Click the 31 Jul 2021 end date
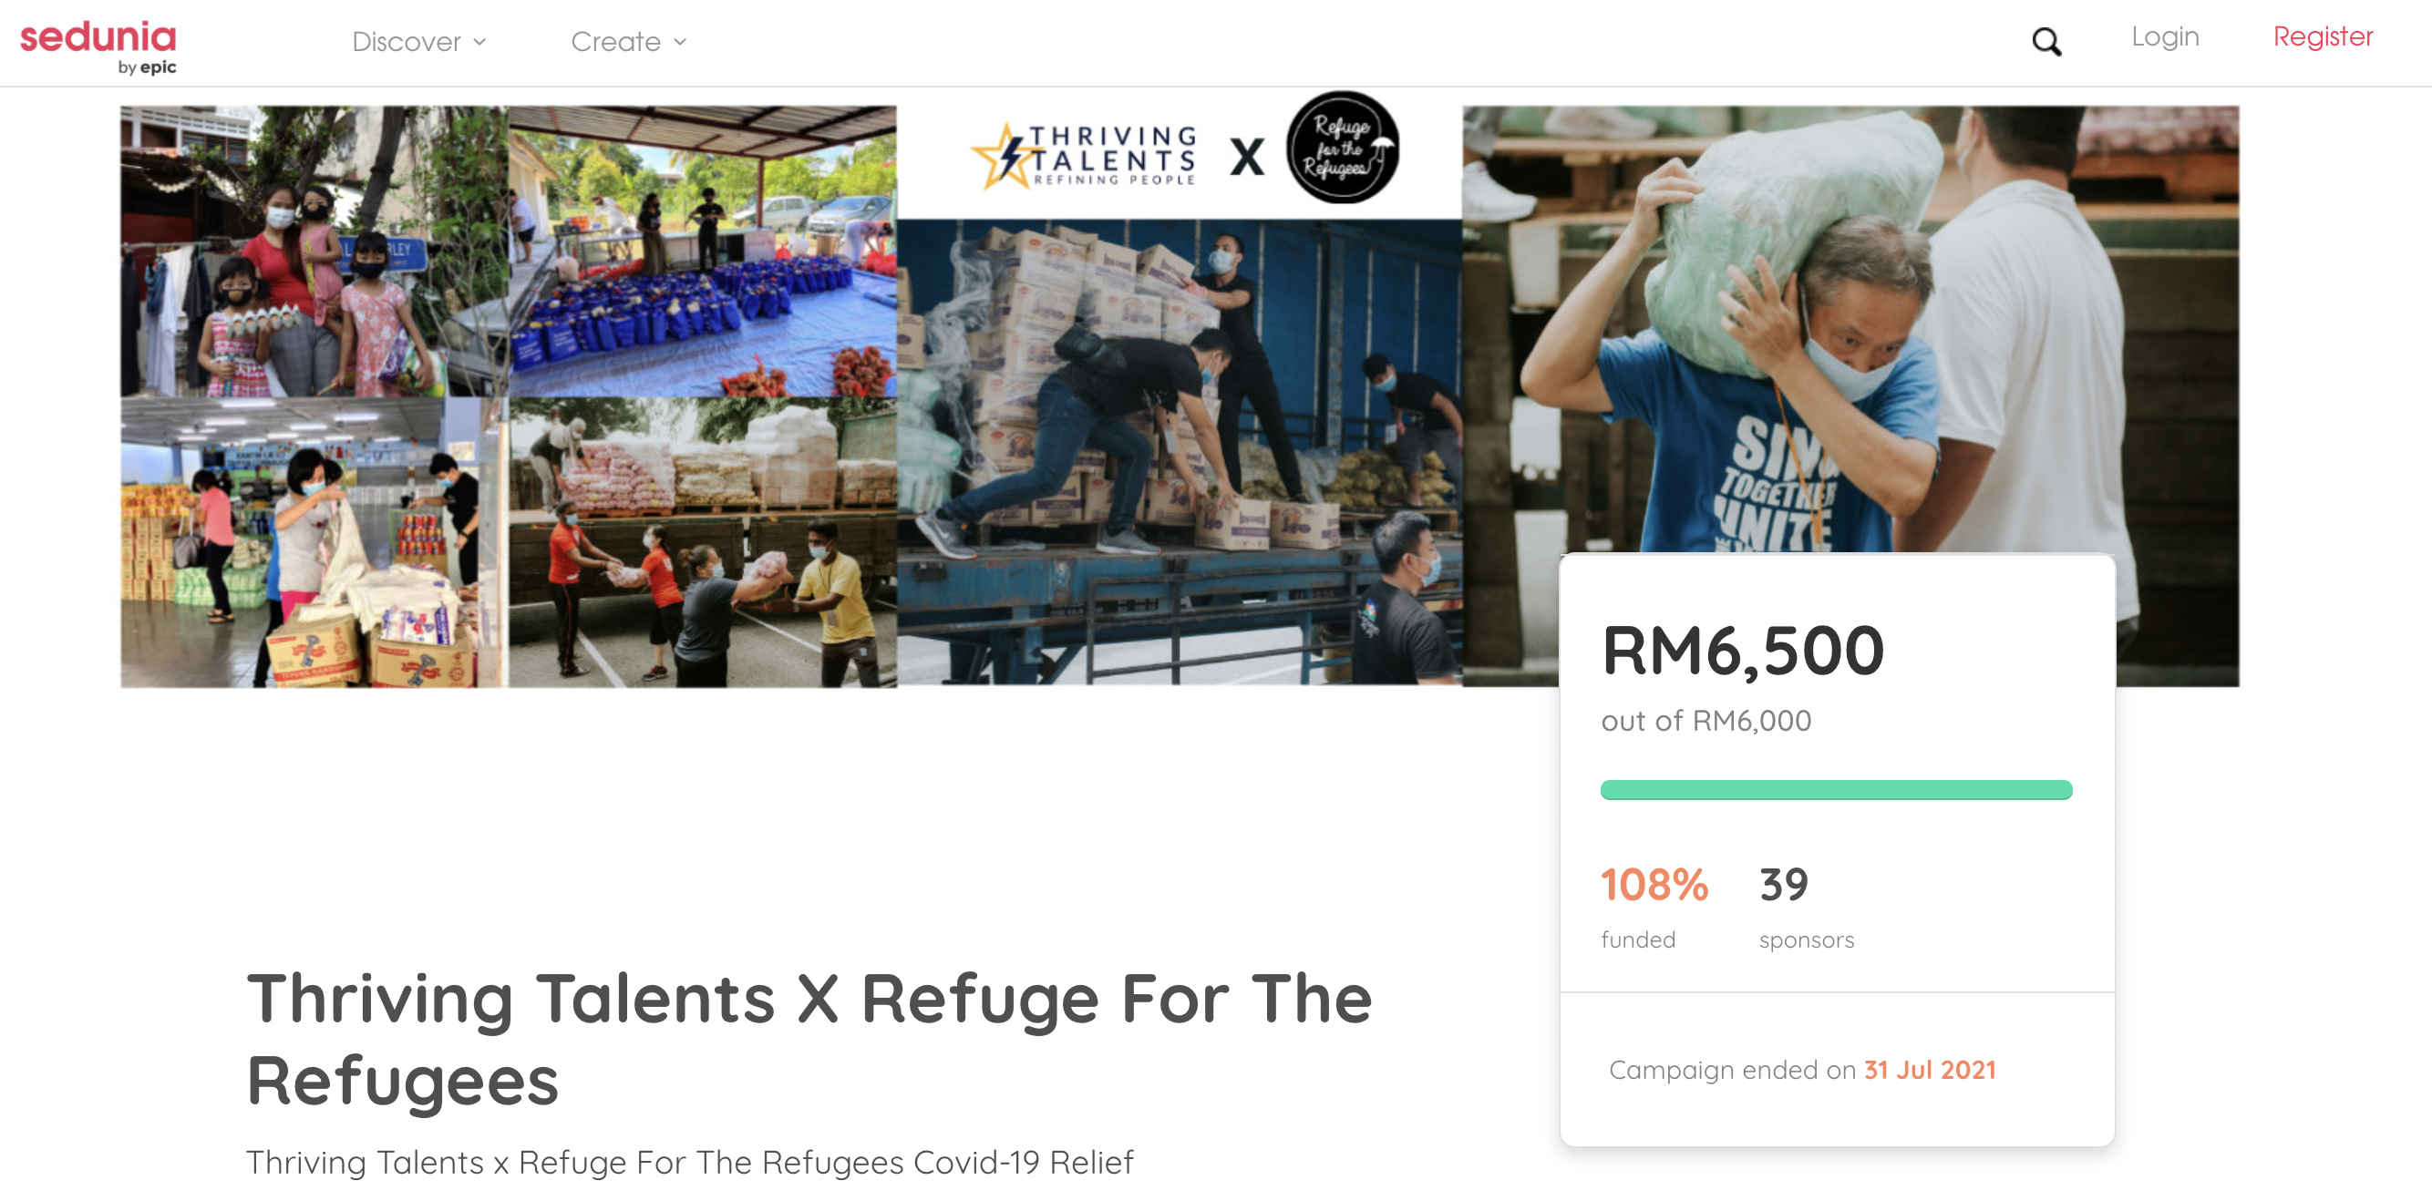The width and height of the screenshot is (2432, 1201). (x=1930, y=1070)
